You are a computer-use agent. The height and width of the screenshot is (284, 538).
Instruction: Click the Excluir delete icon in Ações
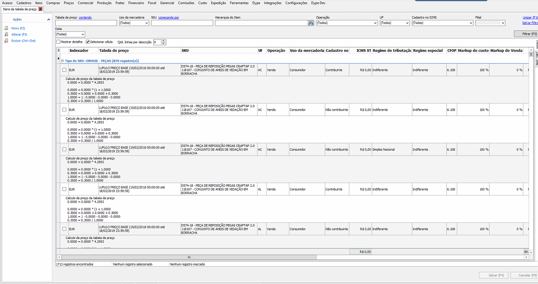tap(6, 41)
